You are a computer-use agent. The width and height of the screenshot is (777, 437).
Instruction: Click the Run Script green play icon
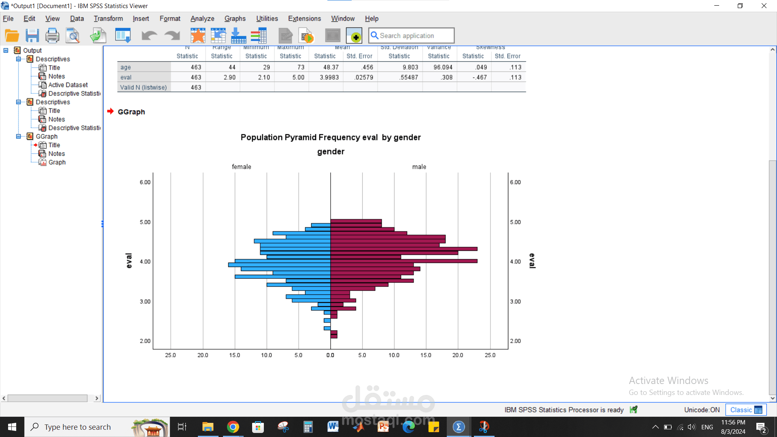pos(306,36)
